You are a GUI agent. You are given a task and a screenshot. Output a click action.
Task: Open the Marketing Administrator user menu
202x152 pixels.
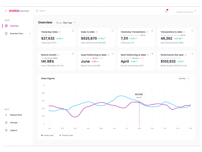click(186, 11)
